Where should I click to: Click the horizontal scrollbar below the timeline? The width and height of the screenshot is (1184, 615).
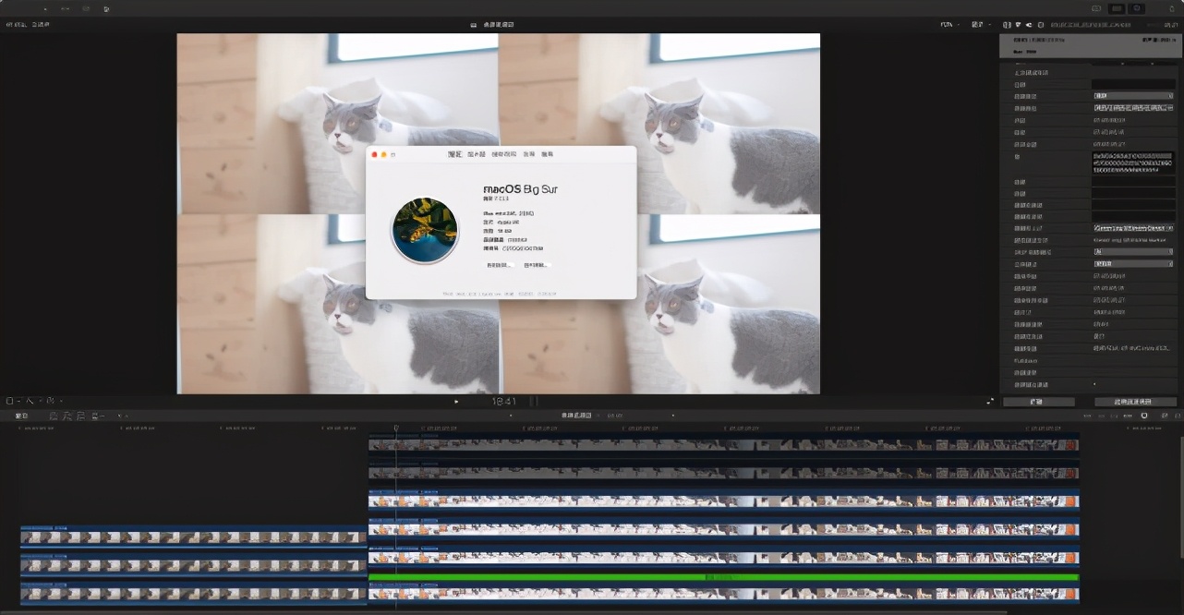[x=503, y=611]
